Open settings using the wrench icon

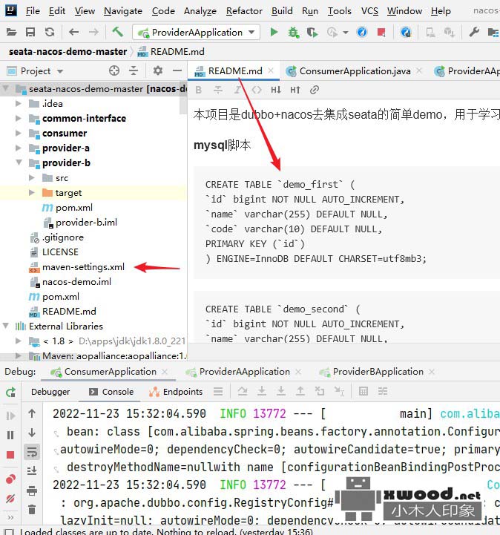pos(474,32)
